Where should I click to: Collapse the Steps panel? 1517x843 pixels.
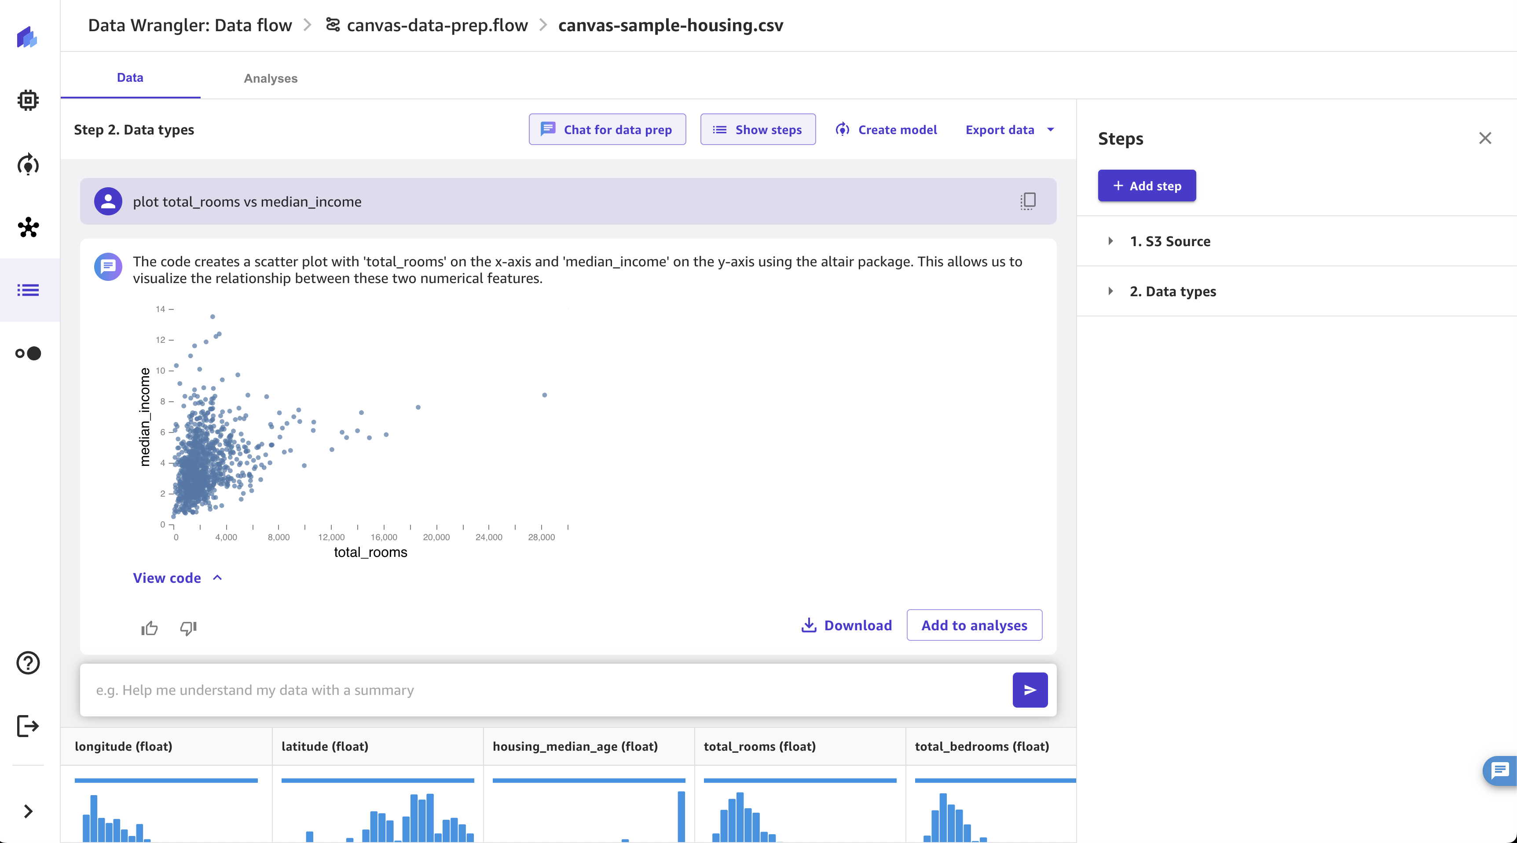1485,137
